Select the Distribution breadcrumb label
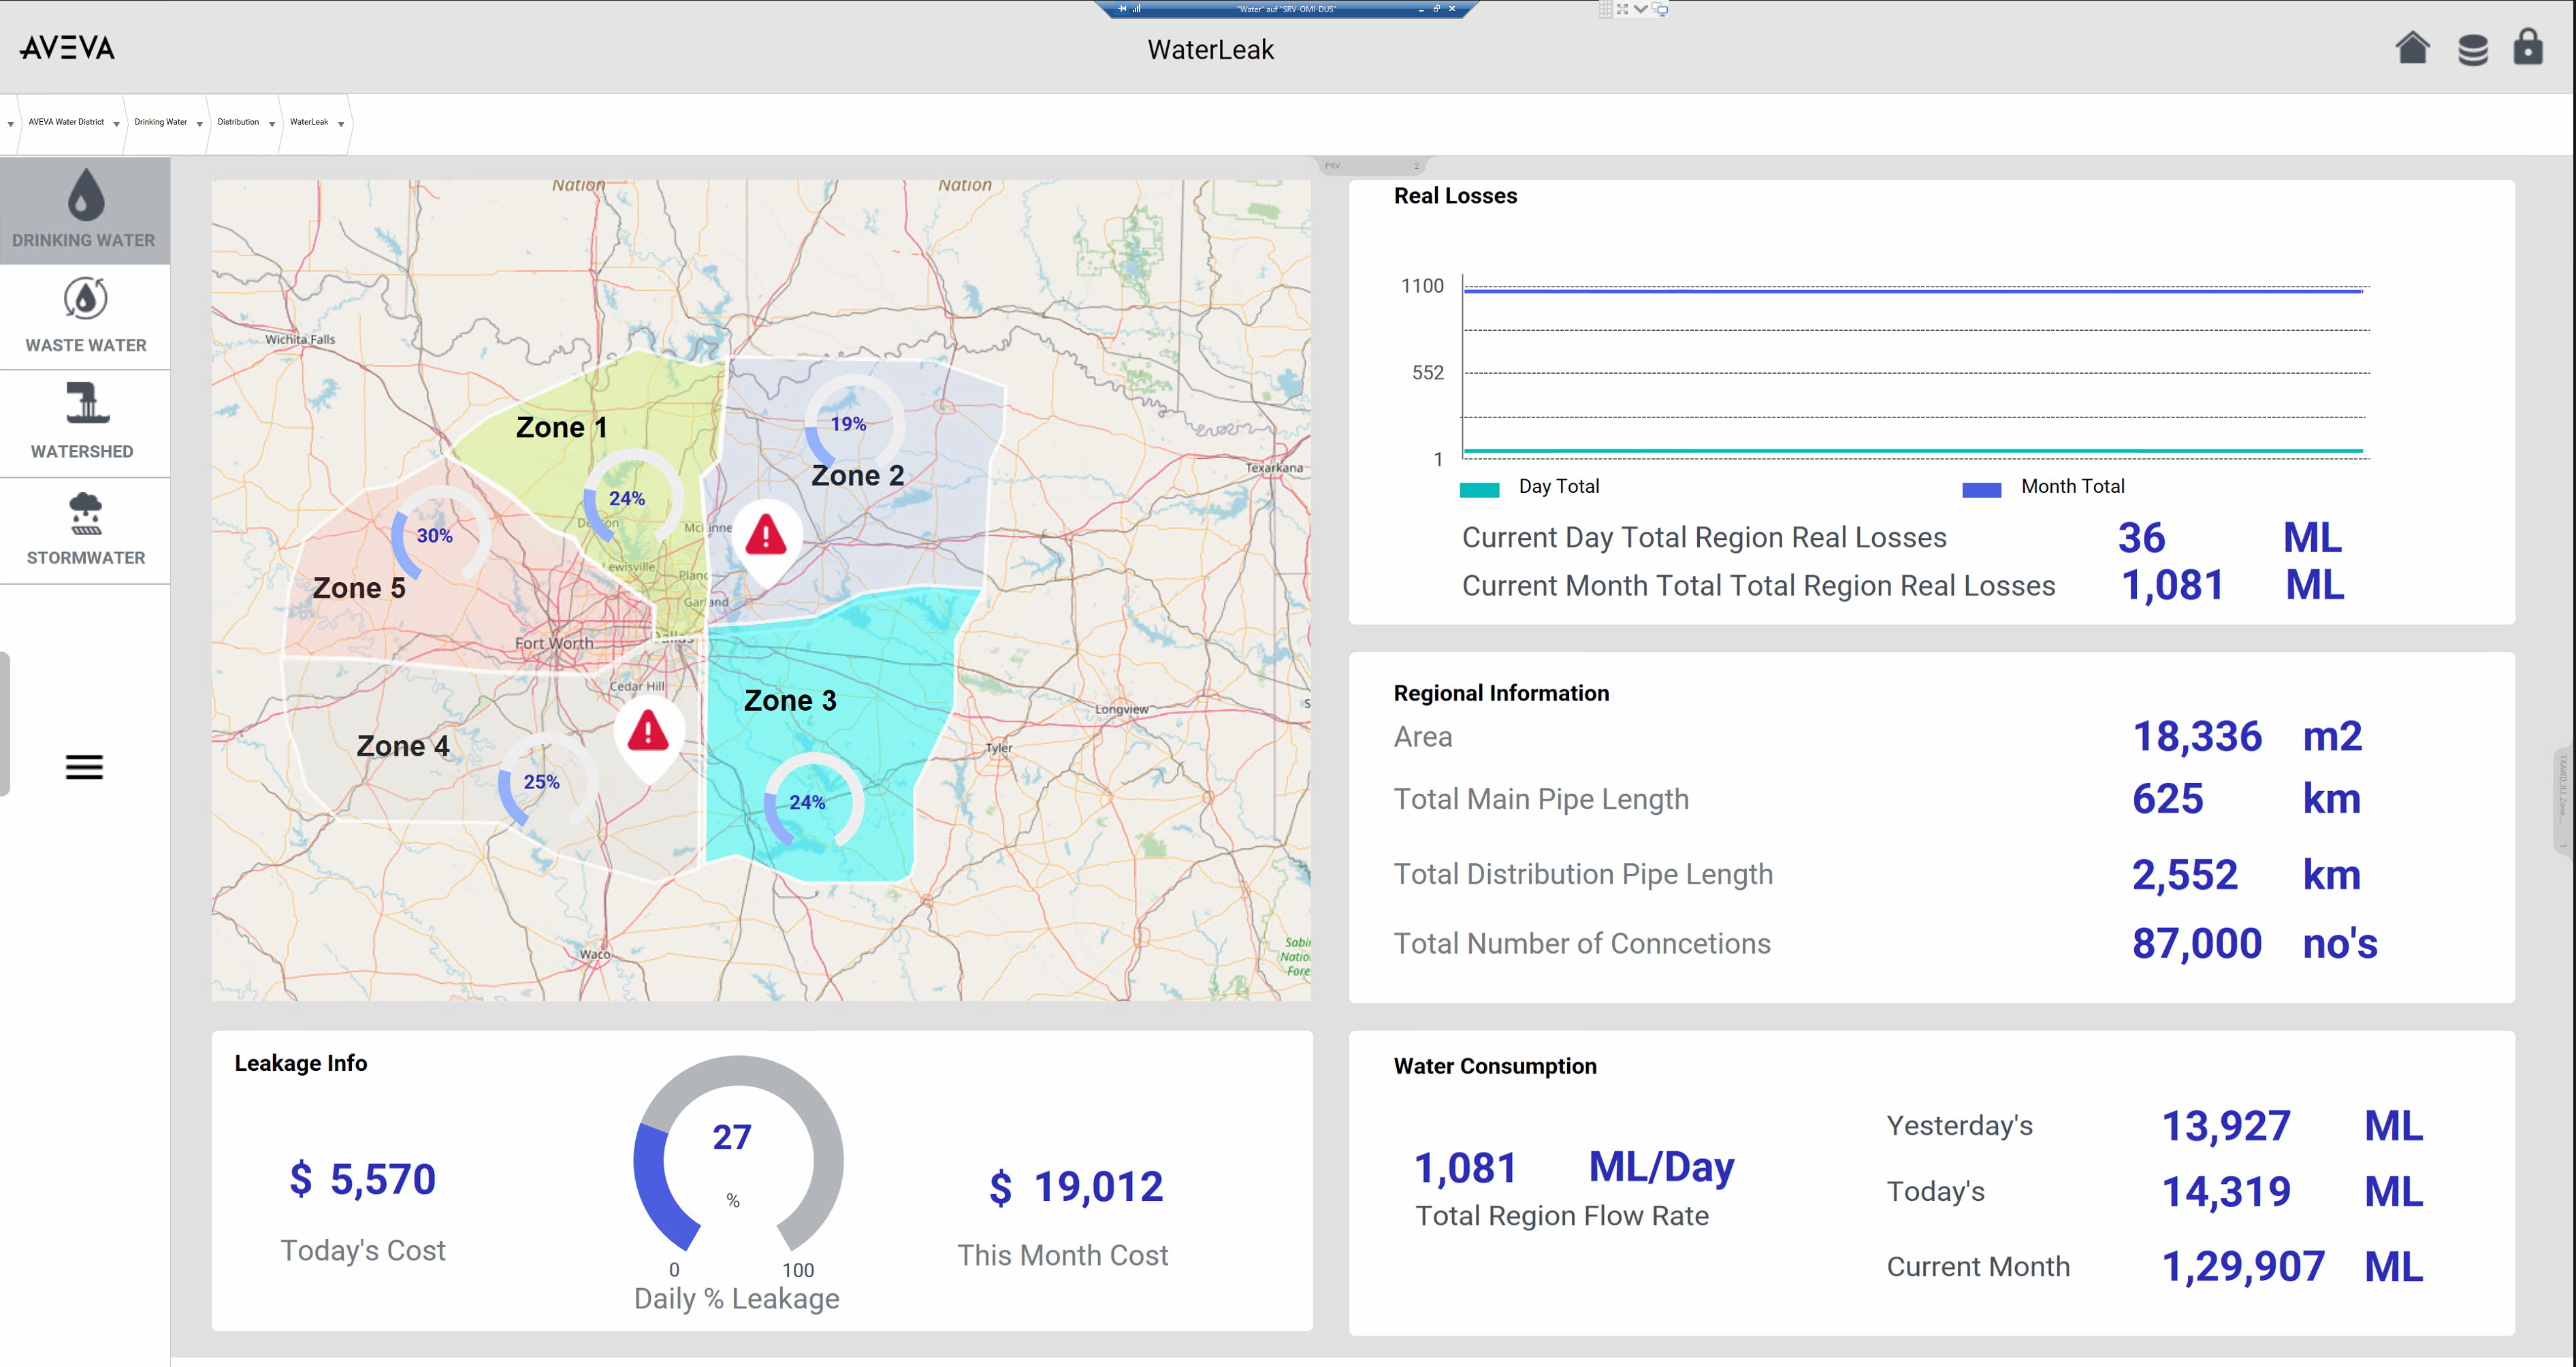The image size is (2576, 1367). coord(238,122)
